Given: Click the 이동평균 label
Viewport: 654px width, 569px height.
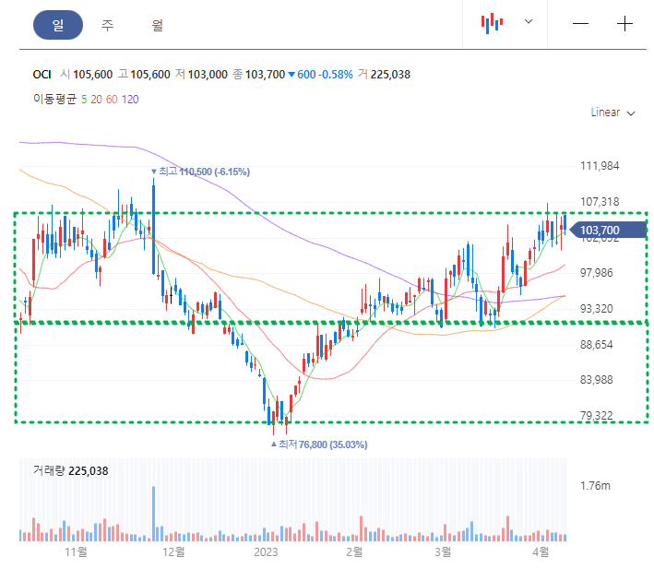Looking at the screenshot, I should coord(54,100).
